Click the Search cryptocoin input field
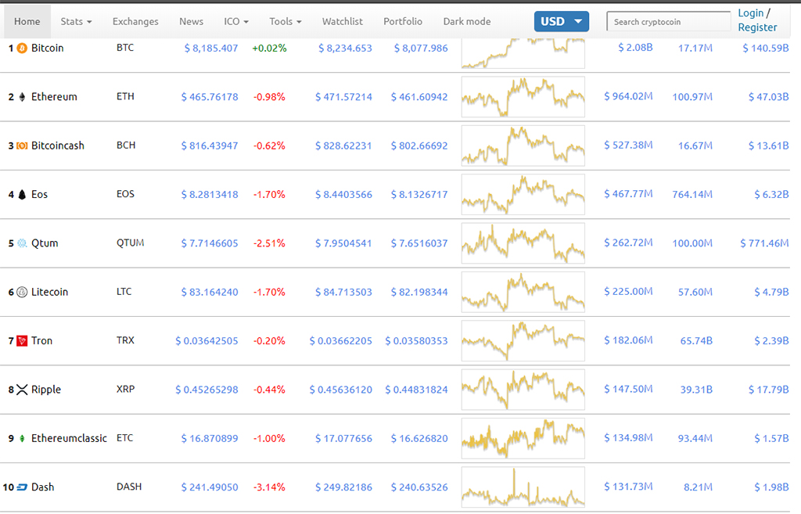This screenshot has width=801, height=514. coord(669,21)
